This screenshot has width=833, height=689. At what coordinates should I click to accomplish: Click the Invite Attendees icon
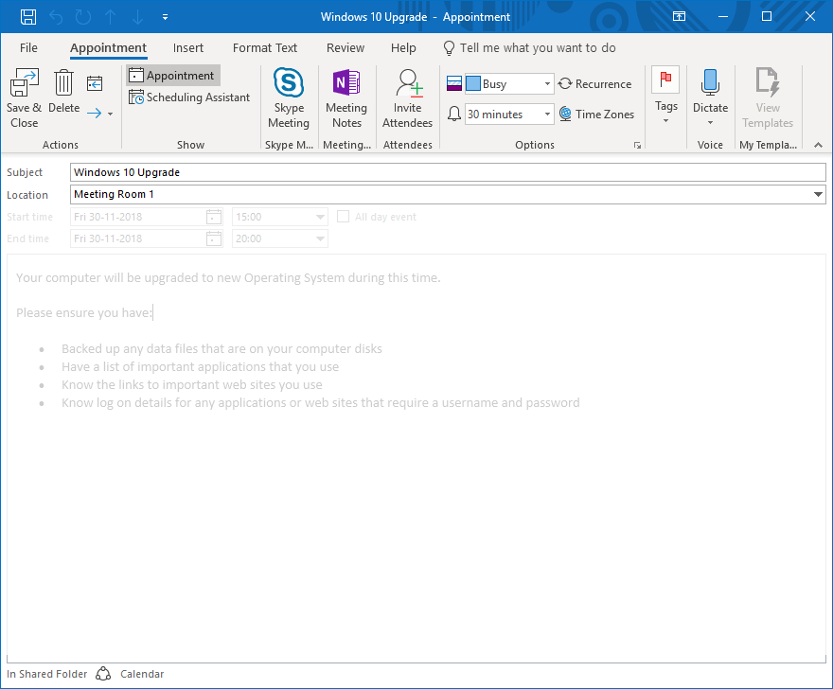(x=408, y=84)
